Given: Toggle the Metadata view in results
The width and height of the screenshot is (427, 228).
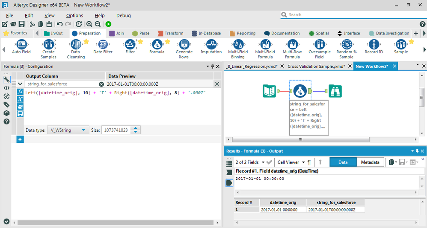Looking at the screenshot, I should 370,162.
